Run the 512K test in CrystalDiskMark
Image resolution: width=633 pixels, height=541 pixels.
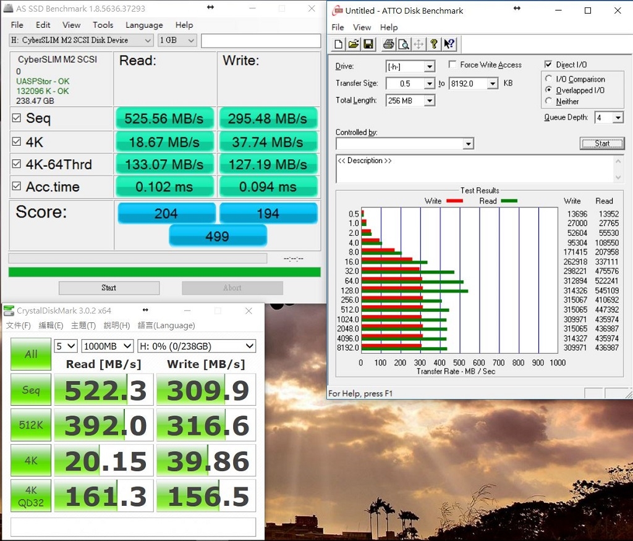tap(31, 425)
